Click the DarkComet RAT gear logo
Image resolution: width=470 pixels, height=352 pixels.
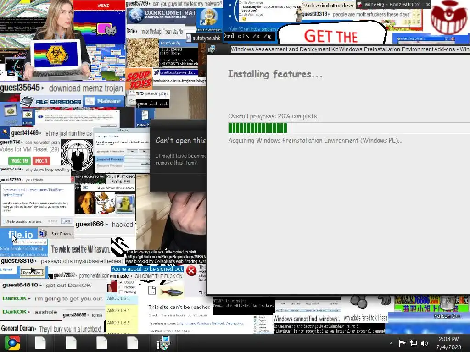(x=135, y=15)
